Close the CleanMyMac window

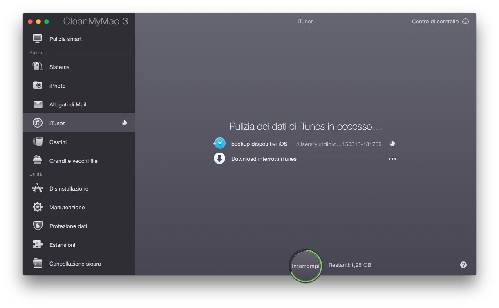click(30, 22)
